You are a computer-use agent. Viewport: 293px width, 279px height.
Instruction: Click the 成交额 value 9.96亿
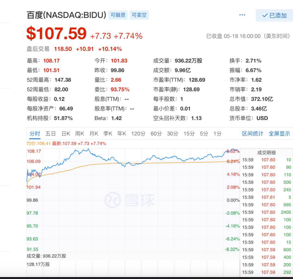(x=183, y=70)
